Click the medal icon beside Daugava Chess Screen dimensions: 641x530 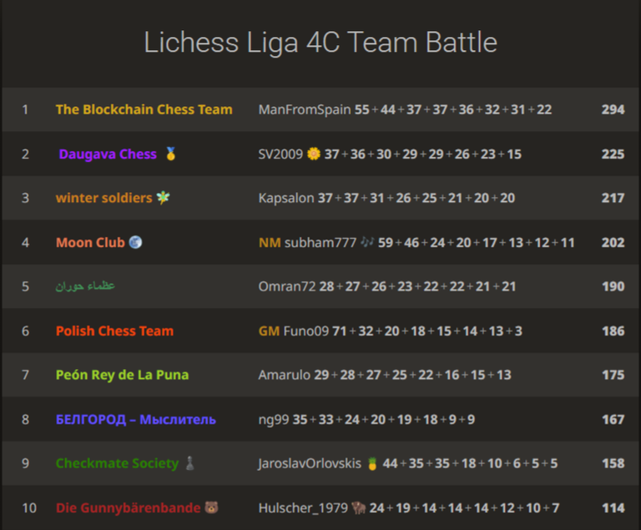[170, 154]
